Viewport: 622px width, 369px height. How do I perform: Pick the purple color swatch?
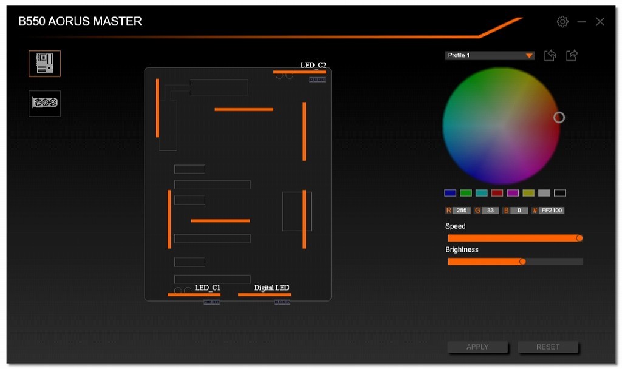pyautogui.click(x=513, y=193)
